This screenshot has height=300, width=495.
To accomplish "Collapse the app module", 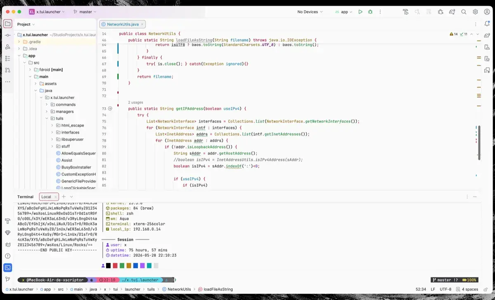I will pos(19,56).
